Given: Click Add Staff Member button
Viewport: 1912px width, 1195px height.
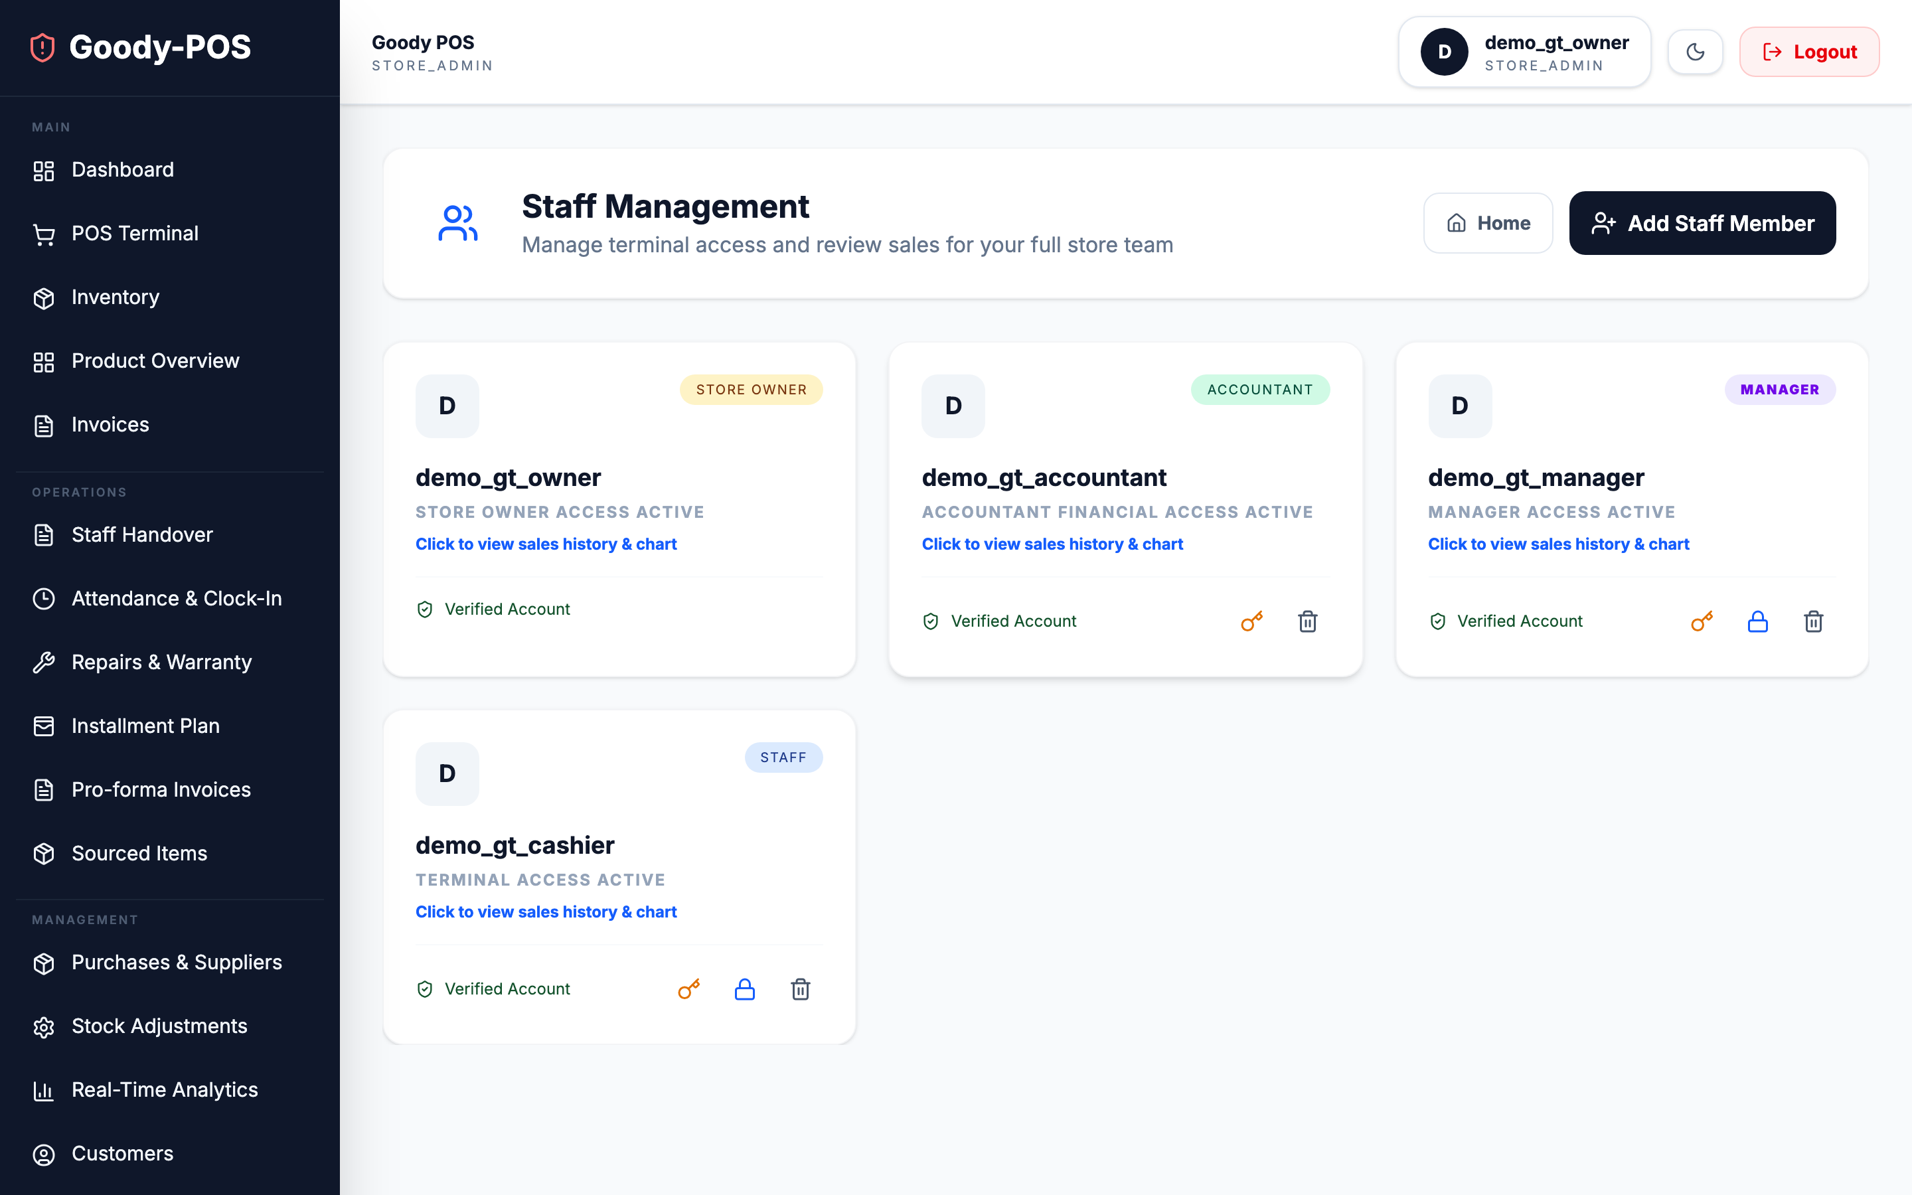Looking at the screenshot, I should pos(1702,223).
